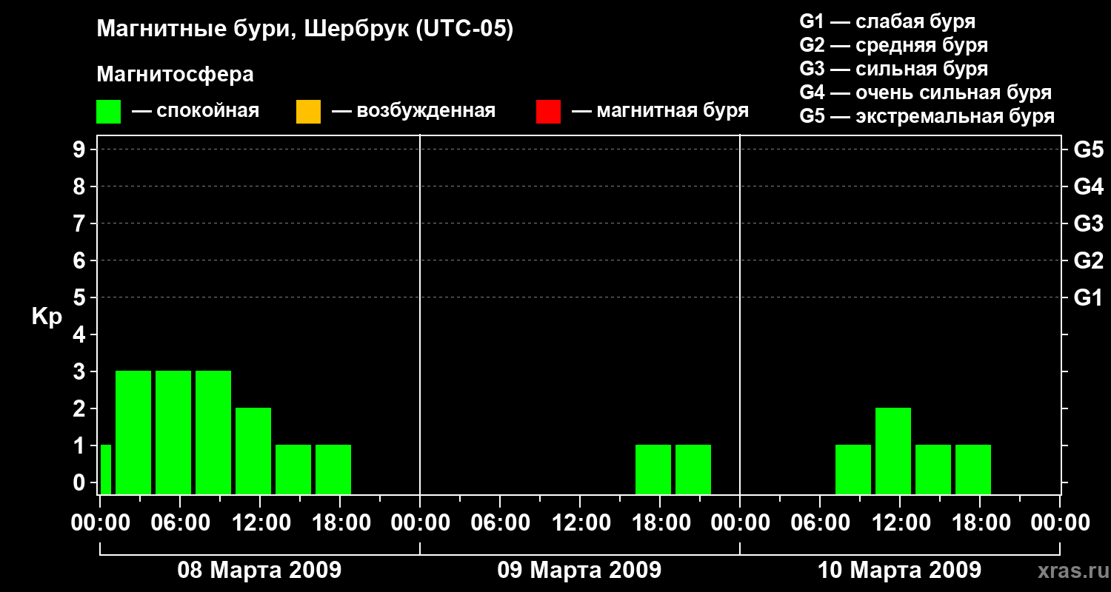Click the narrow first bar on 08 Марта

pos(105,469)
